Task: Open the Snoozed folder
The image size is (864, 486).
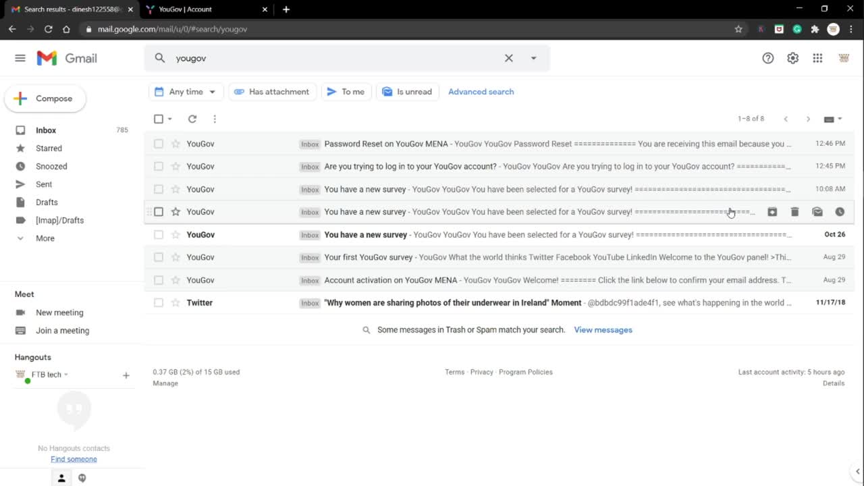Action: 51,166
